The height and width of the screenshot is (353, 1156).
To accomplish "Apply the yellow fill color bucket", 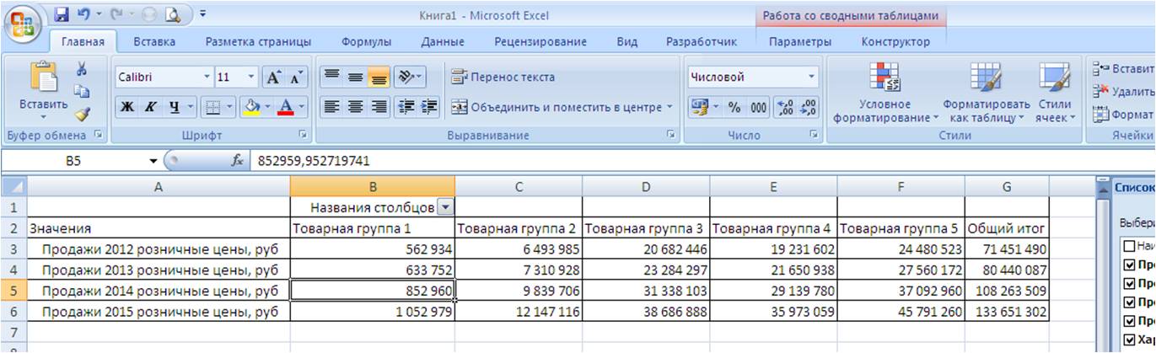I will point(251,107).
